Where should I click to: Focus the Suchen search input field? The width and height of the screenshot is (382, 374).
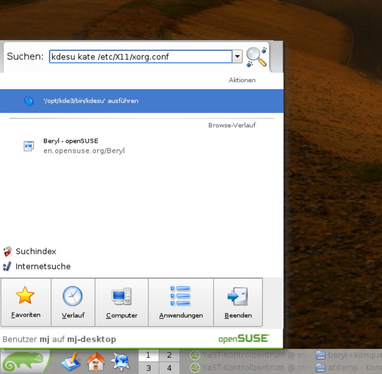[x=141, y=57]
